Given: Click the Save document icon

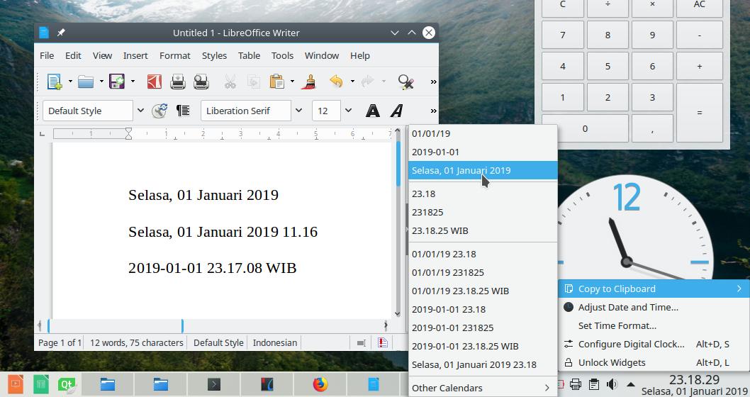Looking at the screenshot, I should pos(117,82).
